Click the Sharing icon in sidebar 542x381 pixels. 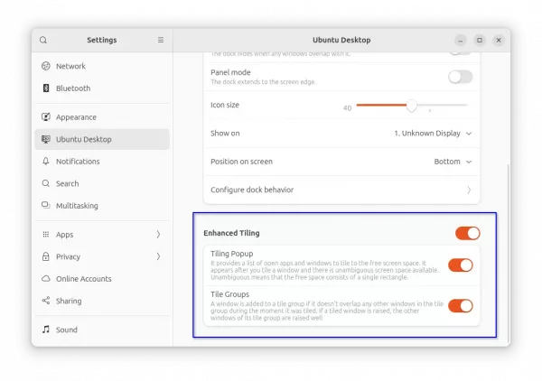[x=46, y=301]
